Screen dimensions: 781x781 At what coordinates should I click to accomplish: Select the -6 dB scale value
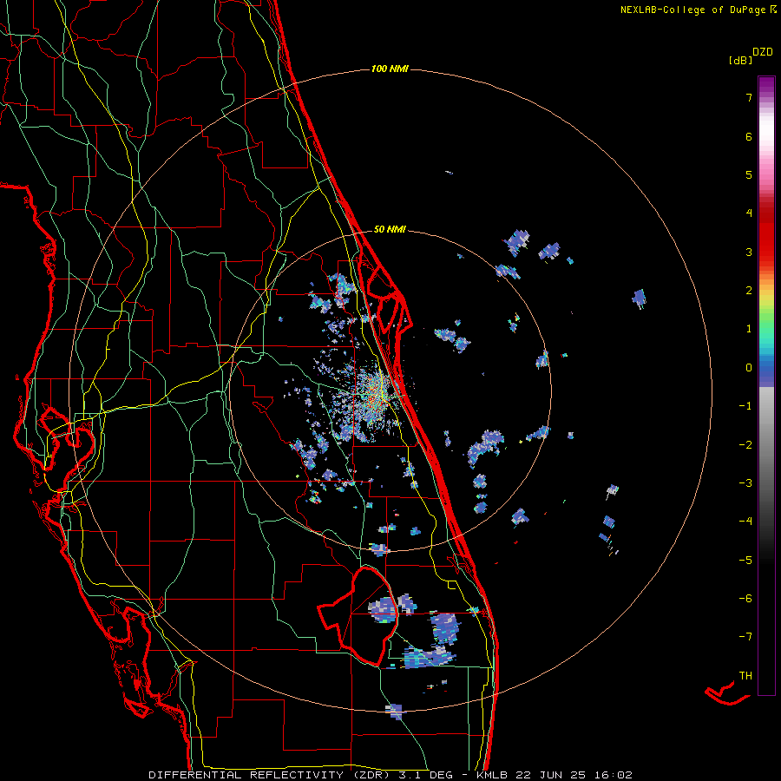745,599
